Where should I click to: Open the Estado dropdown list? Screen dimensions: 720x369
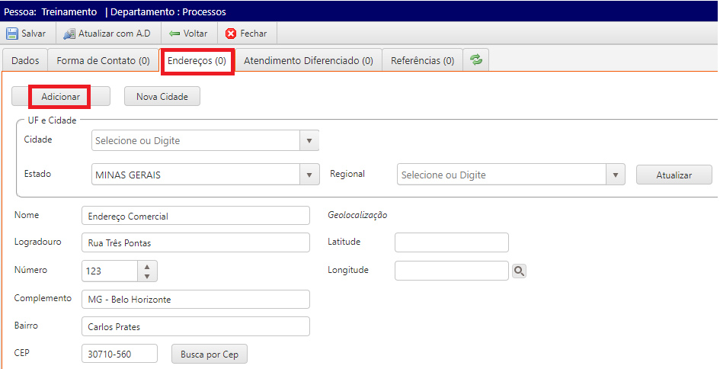tap(309, 175)
